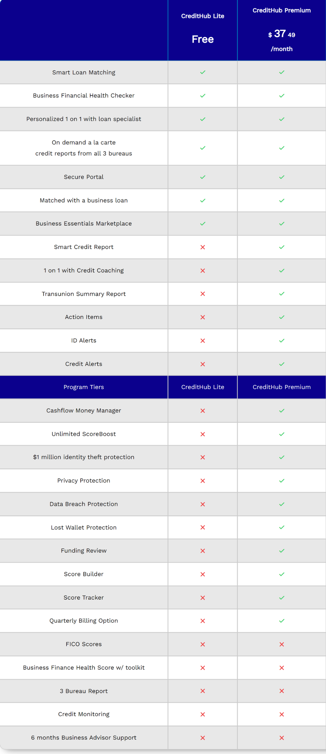Image resolution: width=326 pixels, height=754 pixels.
Task: Click Premium checkmark for Data Breach Protection
Action: [x=282, y=504]
